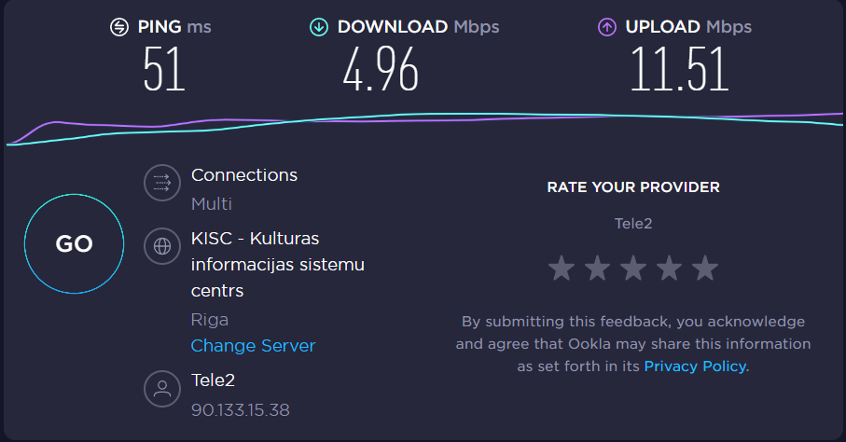The height and width of the screenshot is (442, 846).
Task: Rate provider with the second star
Action: 597,269
